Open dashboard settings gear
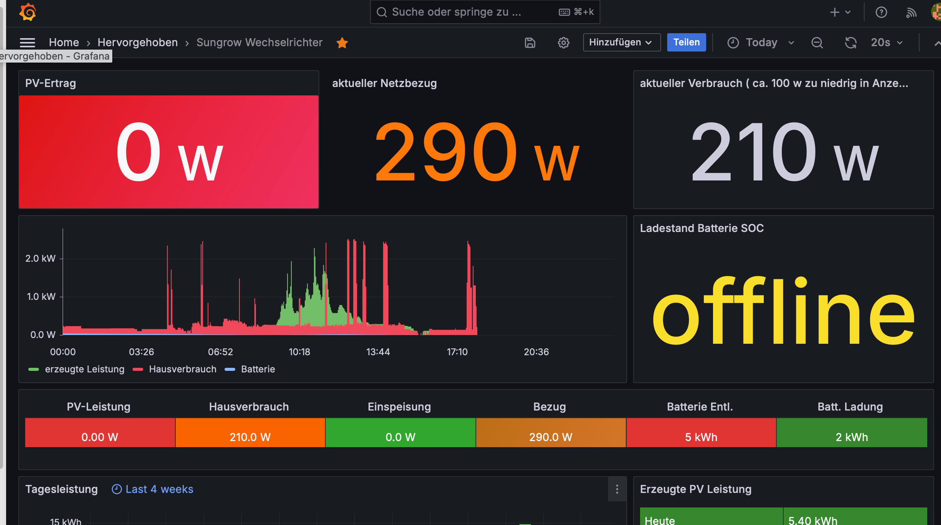This screenshot has width=941, height=525. 563,42
